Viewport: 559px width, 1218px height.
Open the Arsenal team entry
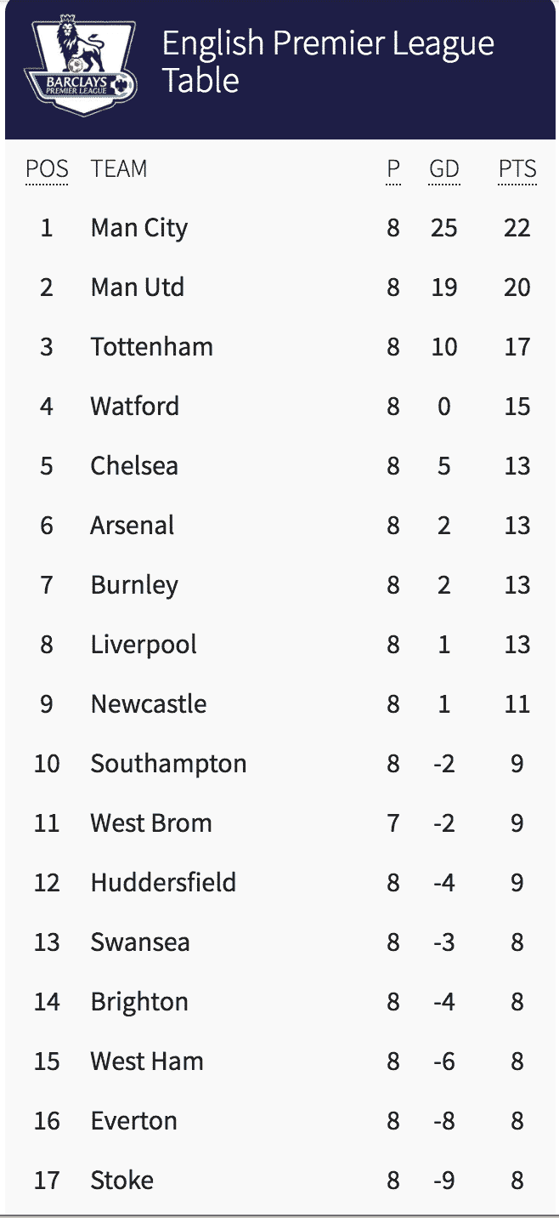click(x=132, y=526)
